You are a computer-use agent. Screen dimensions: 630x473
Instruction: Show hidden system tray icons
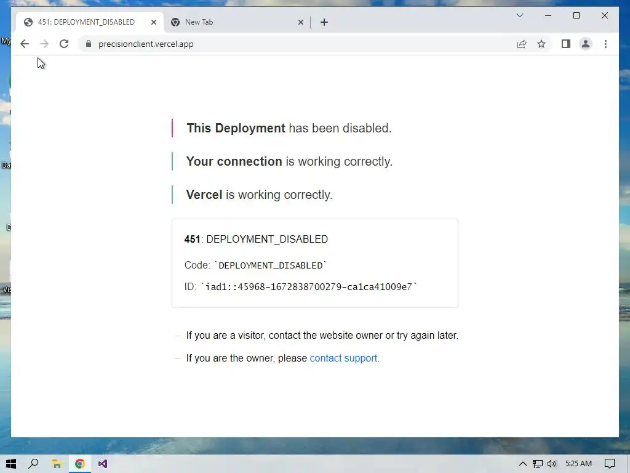tap(523, 464)
